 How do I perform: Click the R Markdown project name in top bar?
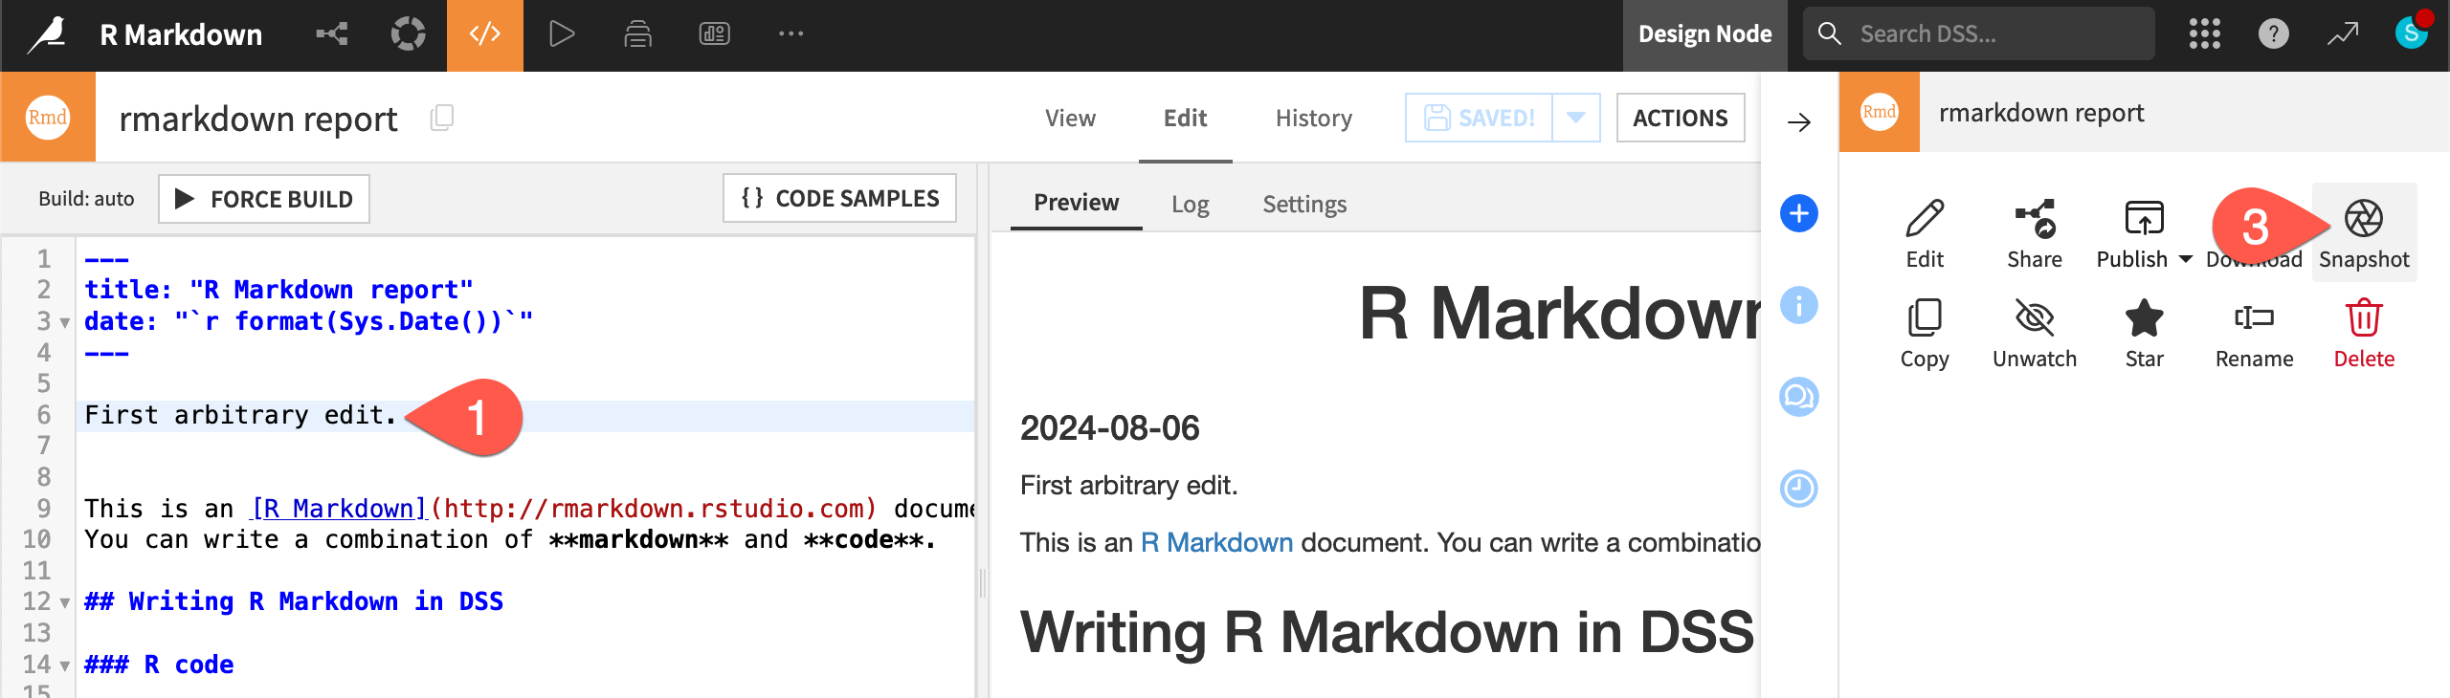tap(181, 34)
